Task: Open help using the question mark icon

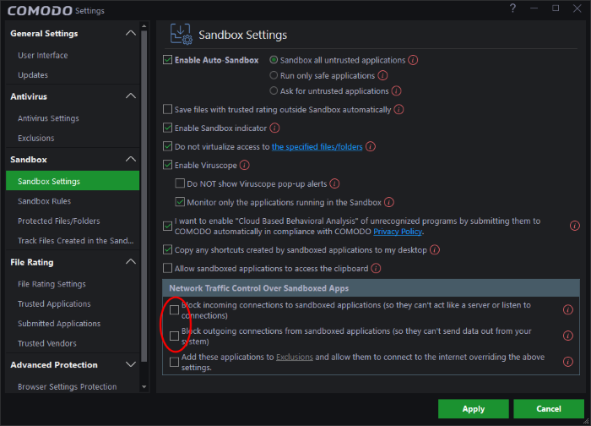Action: 512,8
